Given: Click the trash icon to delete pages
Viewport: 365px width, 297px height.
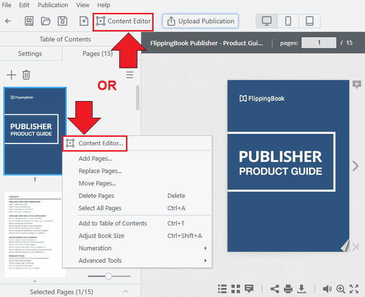Looking at the screenshot, I should pyautogui.click(x=26, y=75).
